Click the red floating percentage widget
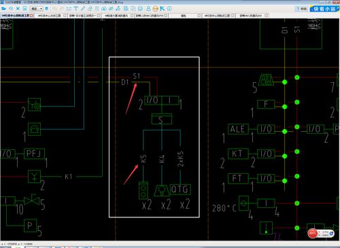This screenshot has height=248, width=340. [313, 233]
